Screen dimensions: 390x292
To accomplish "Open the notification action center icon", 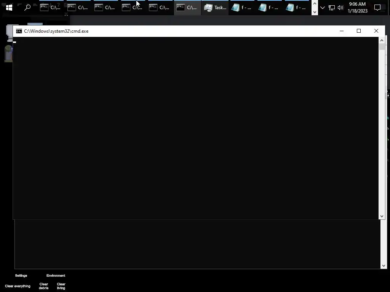I will click(377, 8).
